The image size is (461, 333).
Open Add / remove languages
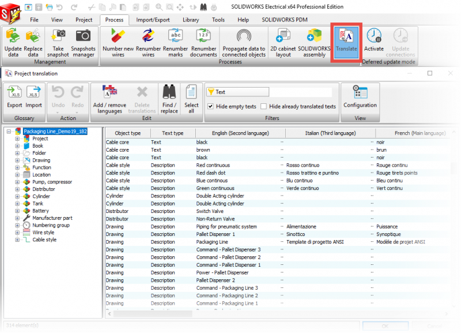[x=109, y=99]
